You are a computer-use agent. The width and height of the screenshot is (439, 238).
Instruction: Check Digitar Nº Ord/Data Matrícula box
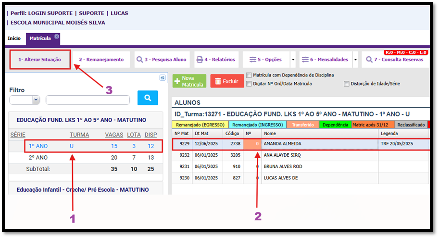(249, 84)
